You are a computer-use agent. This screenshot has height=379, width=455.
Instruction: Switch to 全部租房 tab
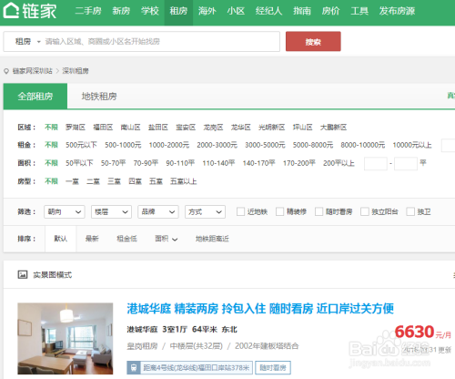click(35, 97)
